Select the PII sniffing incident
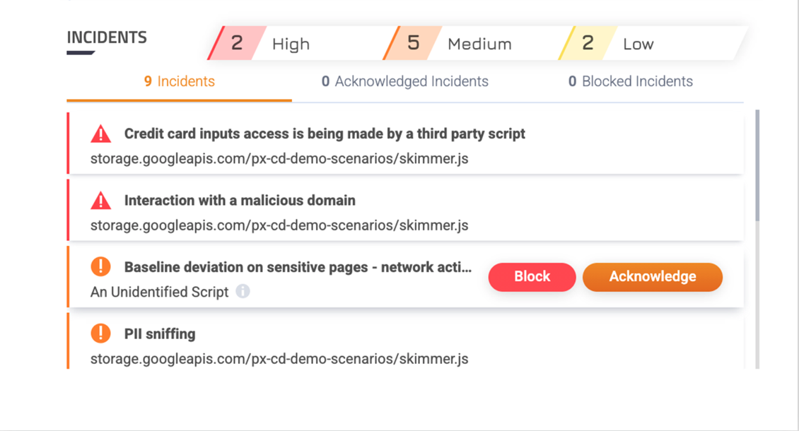This screenshot has height=431, width=799. tap(160, 333)
